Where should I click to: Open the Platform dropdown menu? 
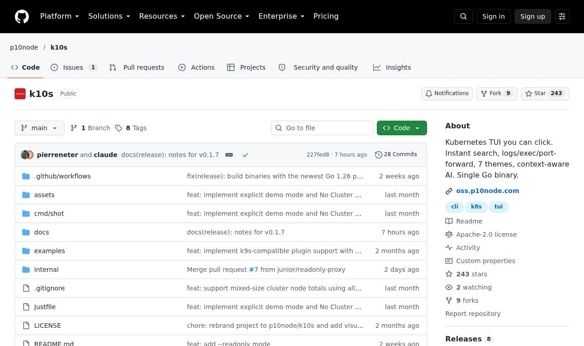pos(59,16)
